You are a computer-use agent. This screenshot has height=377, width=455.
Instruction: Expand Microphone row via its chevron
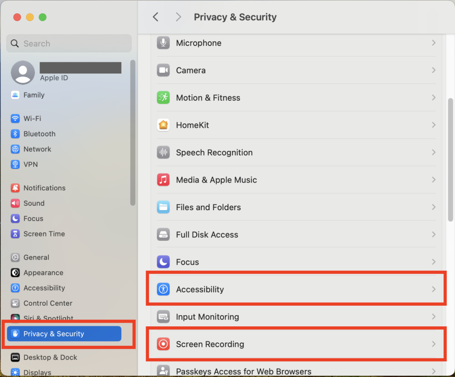point(434,43)
